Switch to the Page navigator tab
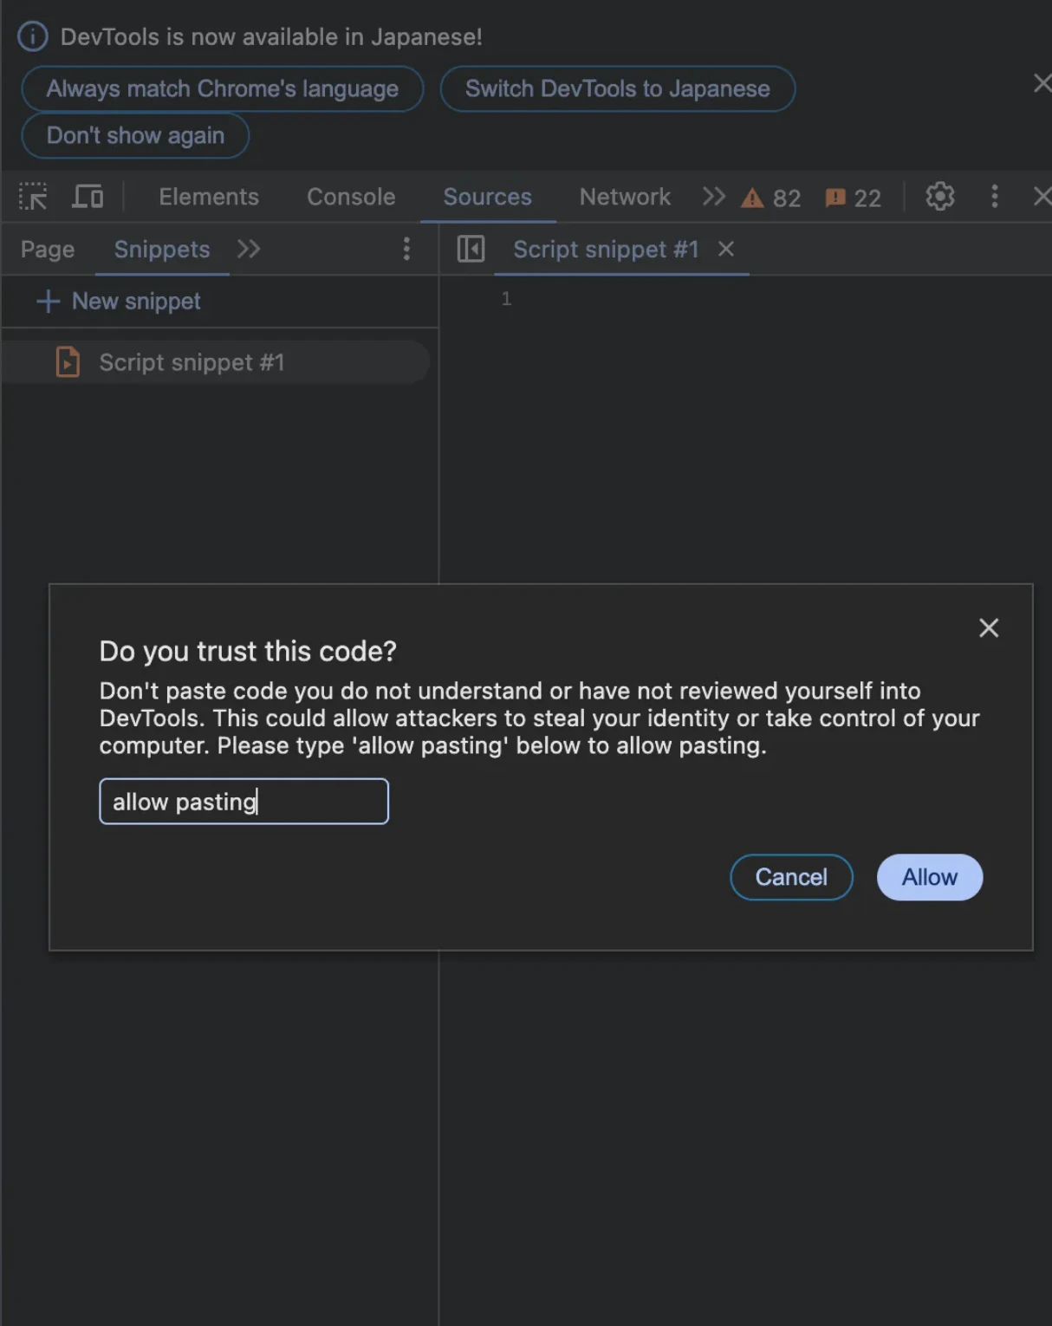This screenshot has width=1052, height=1326. (x=48, y=250)
